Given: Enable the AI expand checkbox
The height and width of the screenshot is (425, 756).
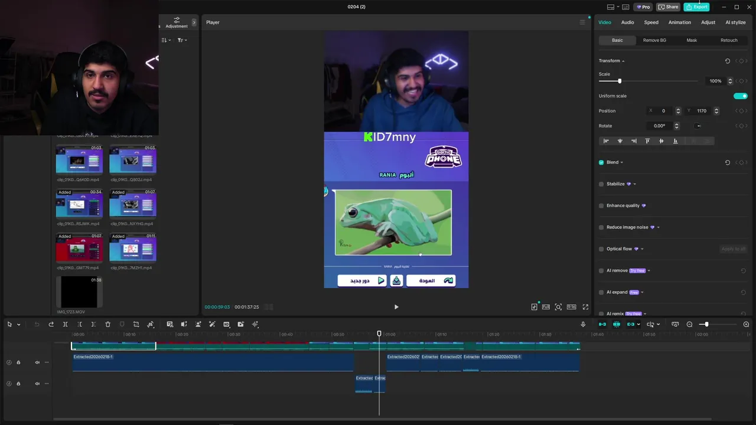Looking at the screenshot, I should point(601,292).
